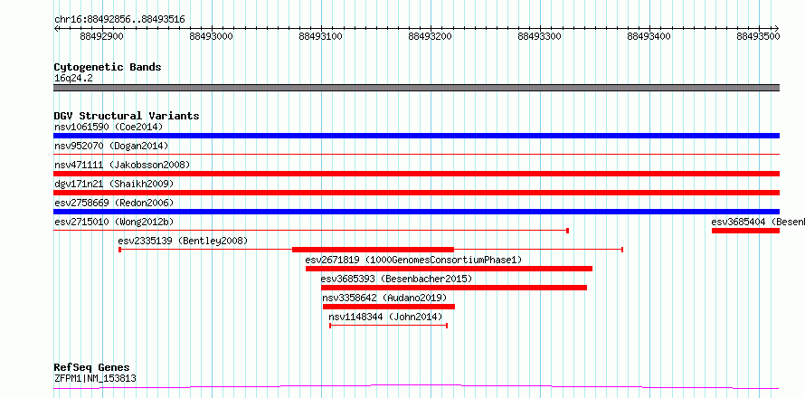
Task: Click the DGV Structural Variants track title
Action: coord(127,116)
